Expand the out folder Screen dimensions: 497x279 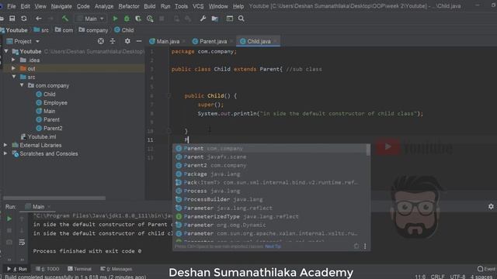click(14, 68)
